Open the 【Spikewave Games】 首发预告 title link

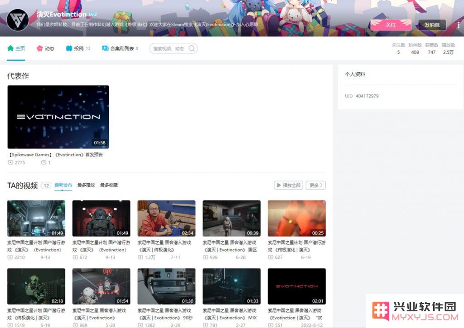tap(56, 155)
